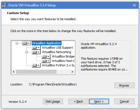Click the VirtualBox Bridged Networking drive icon
The width and height of the screenshot is (140, 110).
[x=46, y=56]
